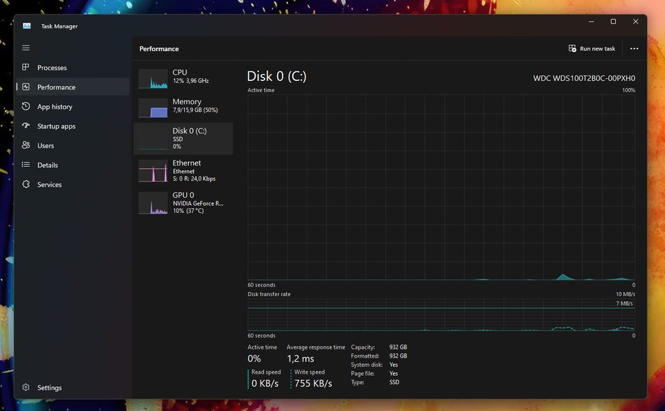This screenshot has height=411, width=665.
Task: Click the Run new task button
Action: [x=592, y=48]
